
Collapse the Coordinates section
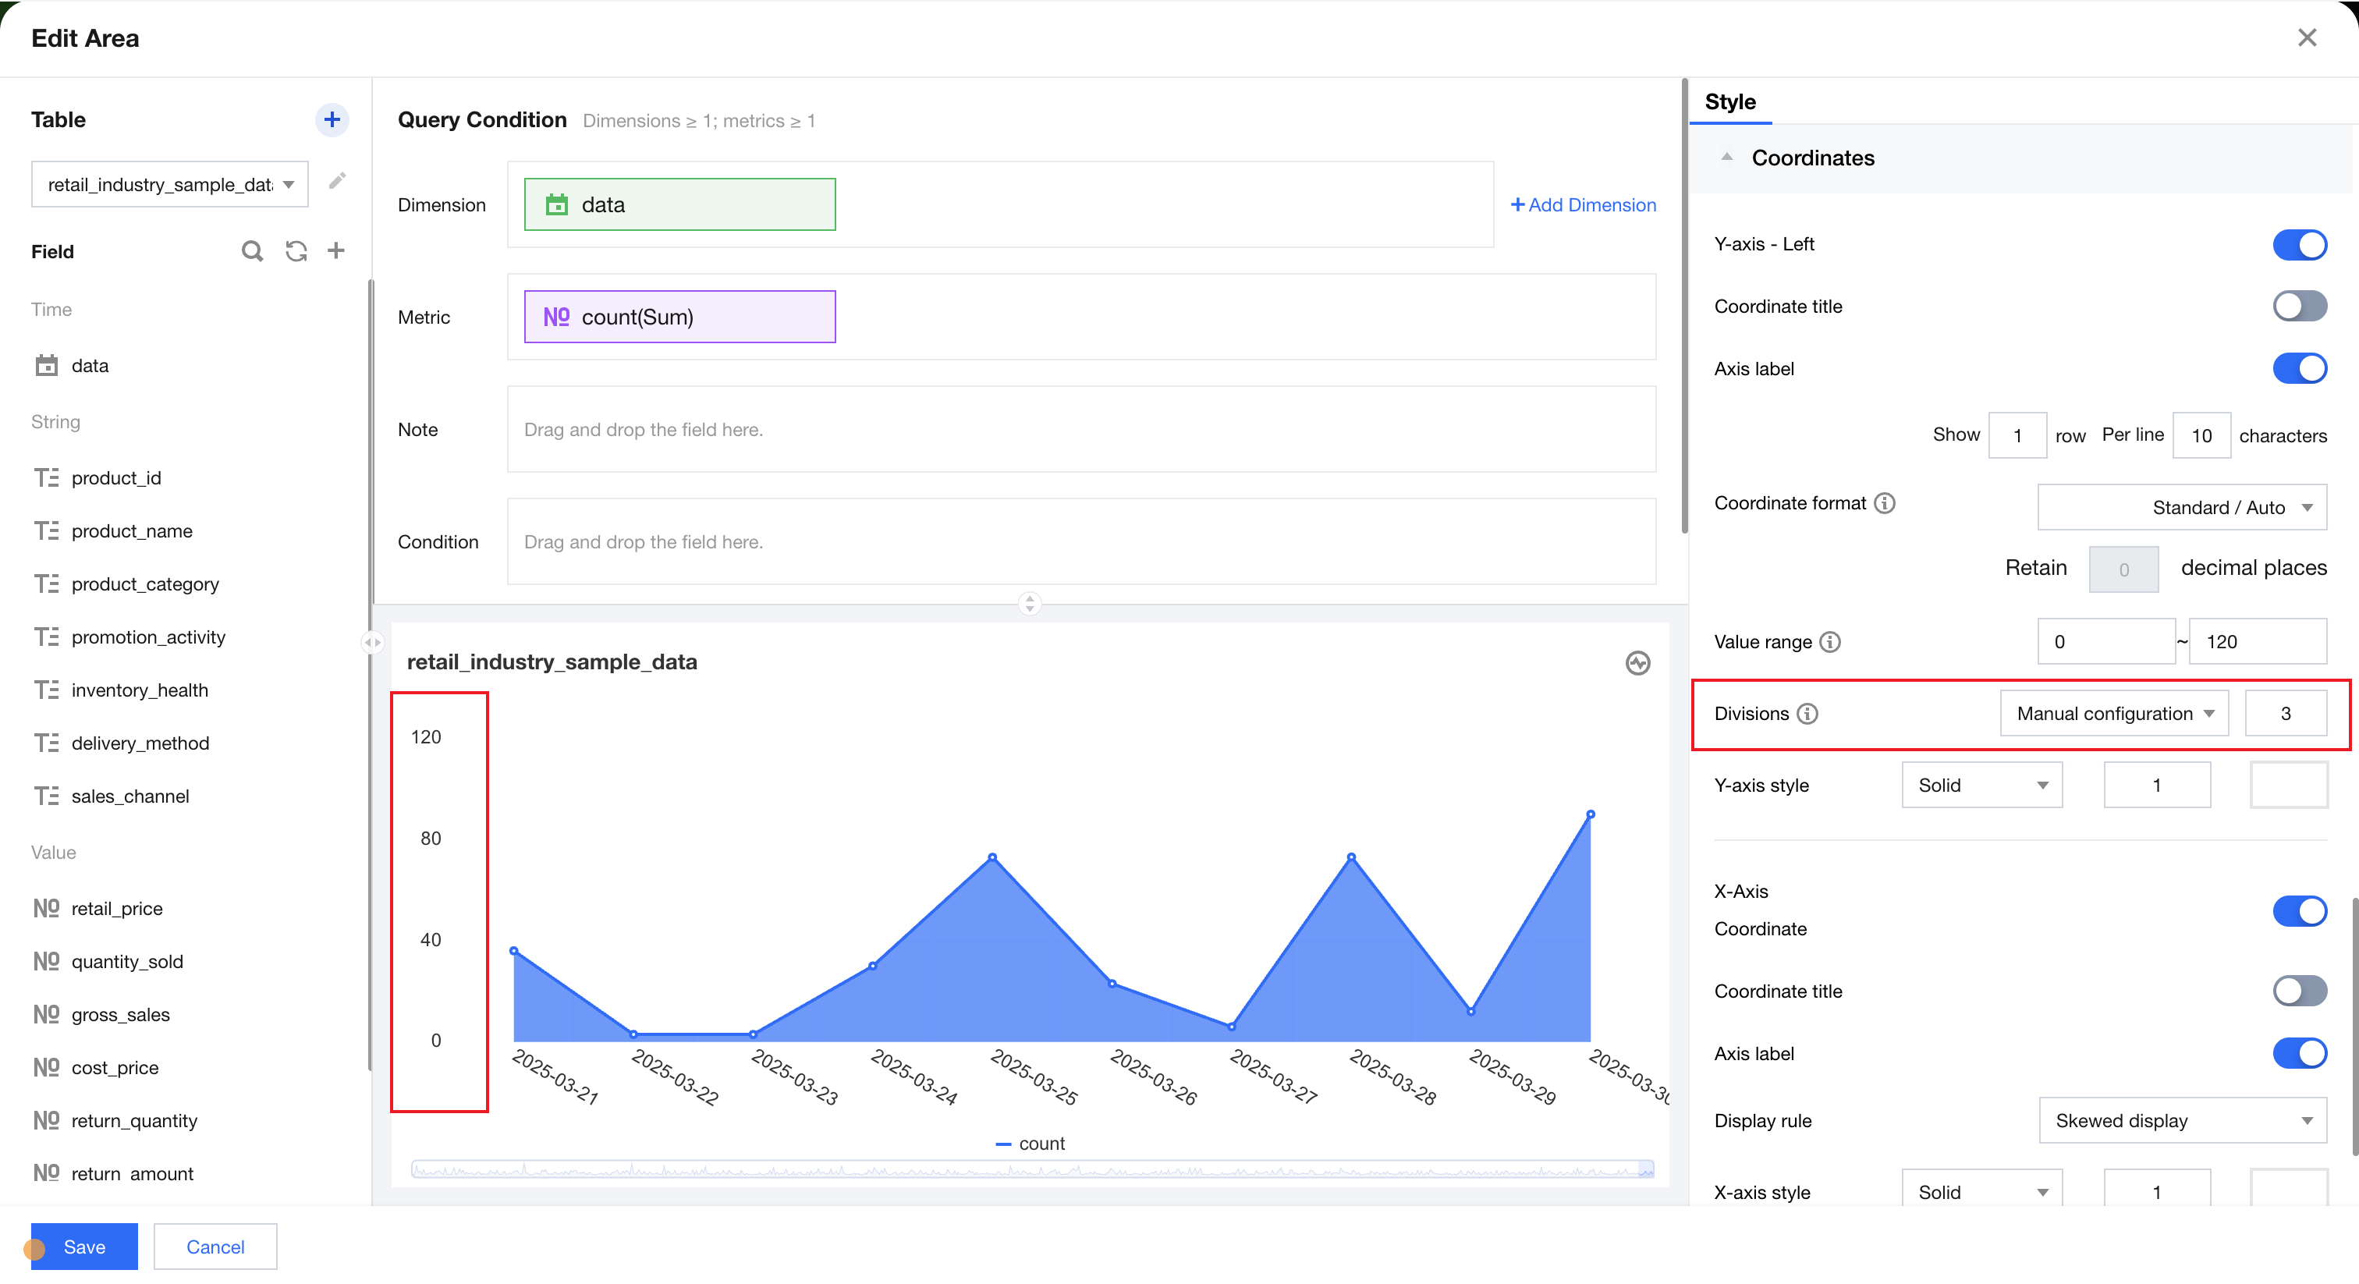tap(1726, 158)
